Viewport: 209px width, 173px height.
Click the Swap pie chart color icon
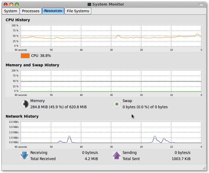pos(117,104)
